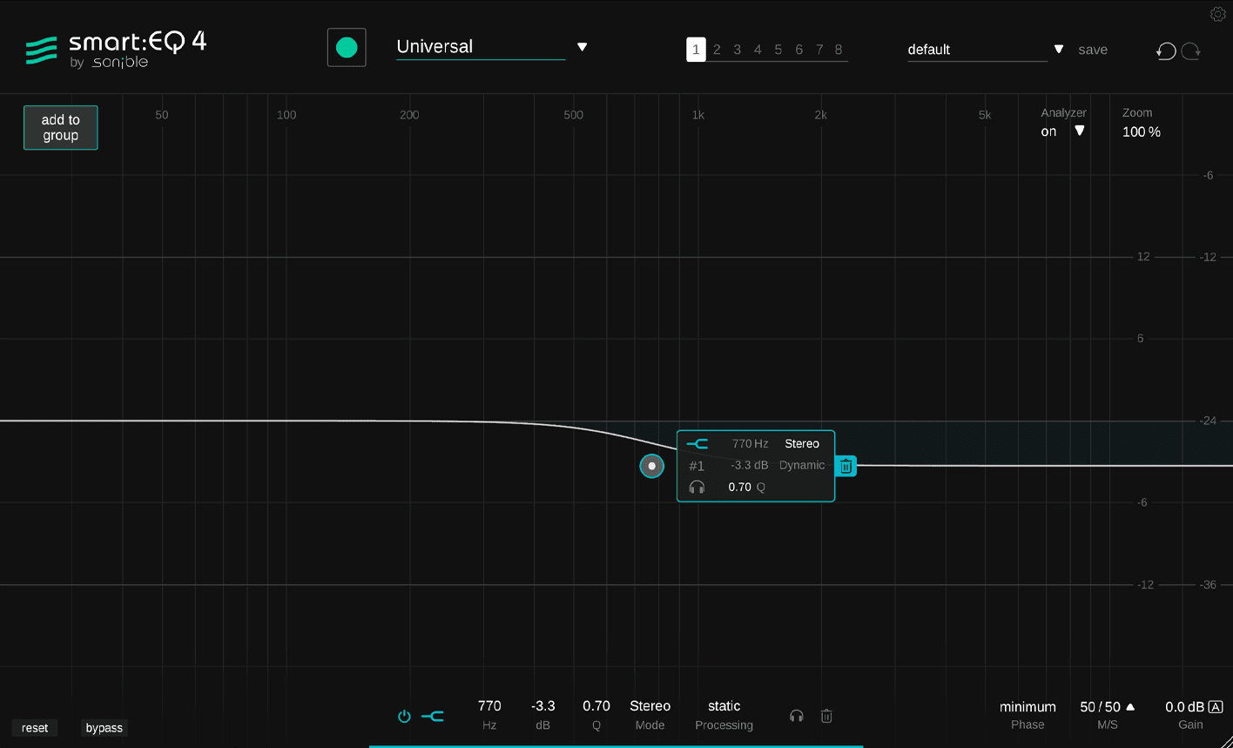This screenshot has width=1233, height=748.
Task: Solo band with popup headphones icon
Action: coord(697,487)
